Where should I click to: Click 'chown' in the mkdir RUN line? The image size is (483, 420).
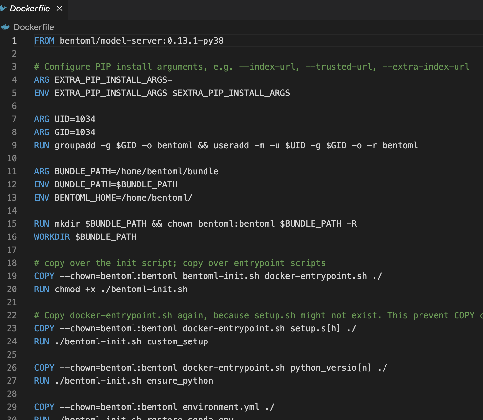point(180,224)
